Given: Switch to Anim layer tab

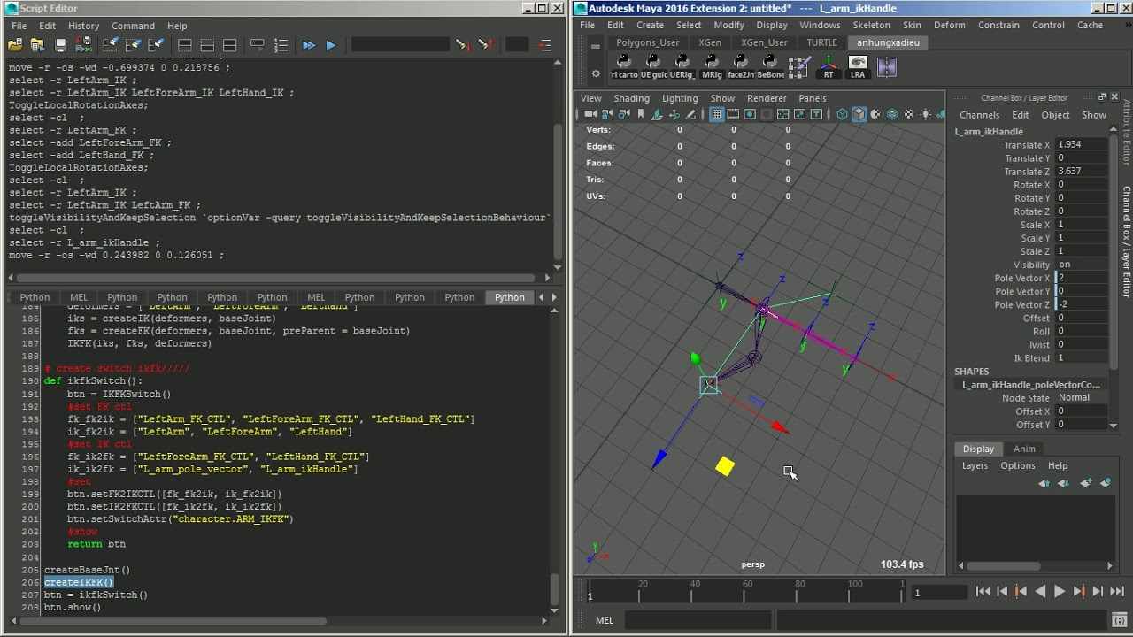Looking at the screenshot, I should coord(1024,449).
